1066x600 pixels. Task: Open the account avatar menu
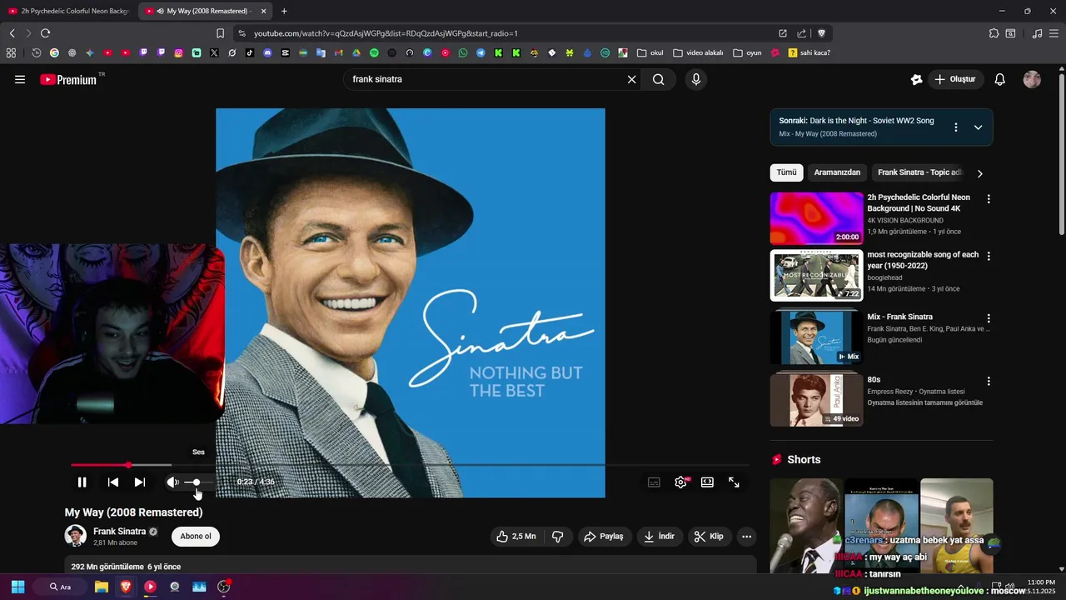1032,79
